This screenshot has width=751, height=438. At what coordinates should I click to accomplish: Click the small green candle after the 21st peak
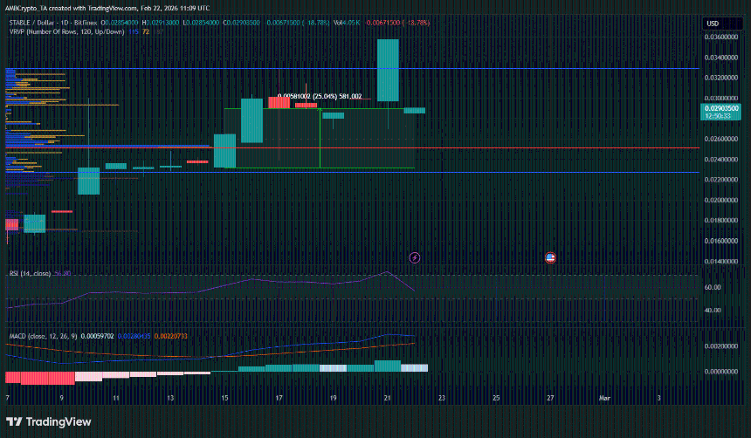[x=414, y=111]
